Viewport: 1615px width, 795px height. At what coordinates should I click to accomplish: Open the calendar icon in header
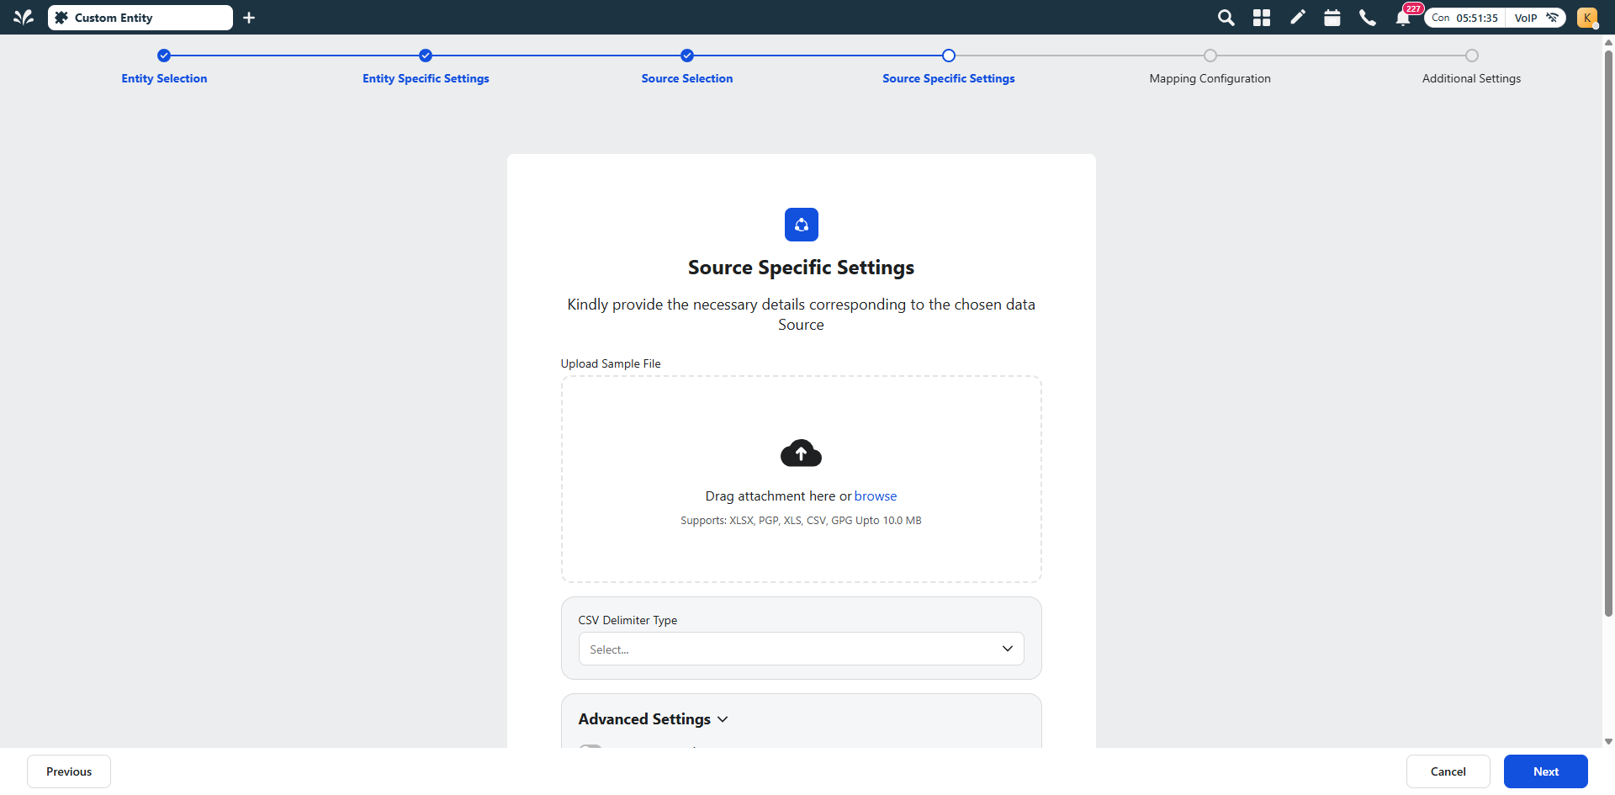[1332, 18]
